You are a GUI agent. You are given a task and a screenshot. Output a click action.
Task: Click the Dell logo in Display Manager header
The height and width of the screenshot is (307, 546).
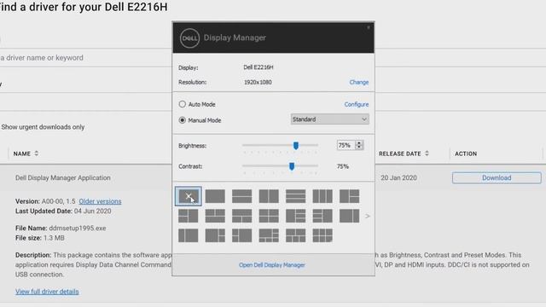coord(189,38)
